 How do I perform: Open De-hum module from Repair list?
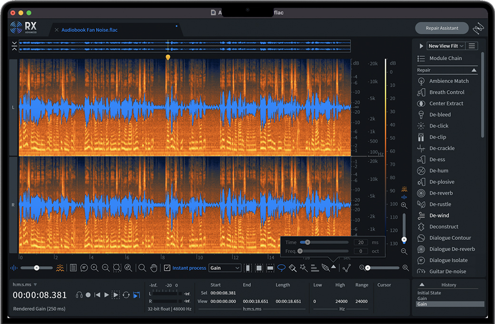[439, 171]
